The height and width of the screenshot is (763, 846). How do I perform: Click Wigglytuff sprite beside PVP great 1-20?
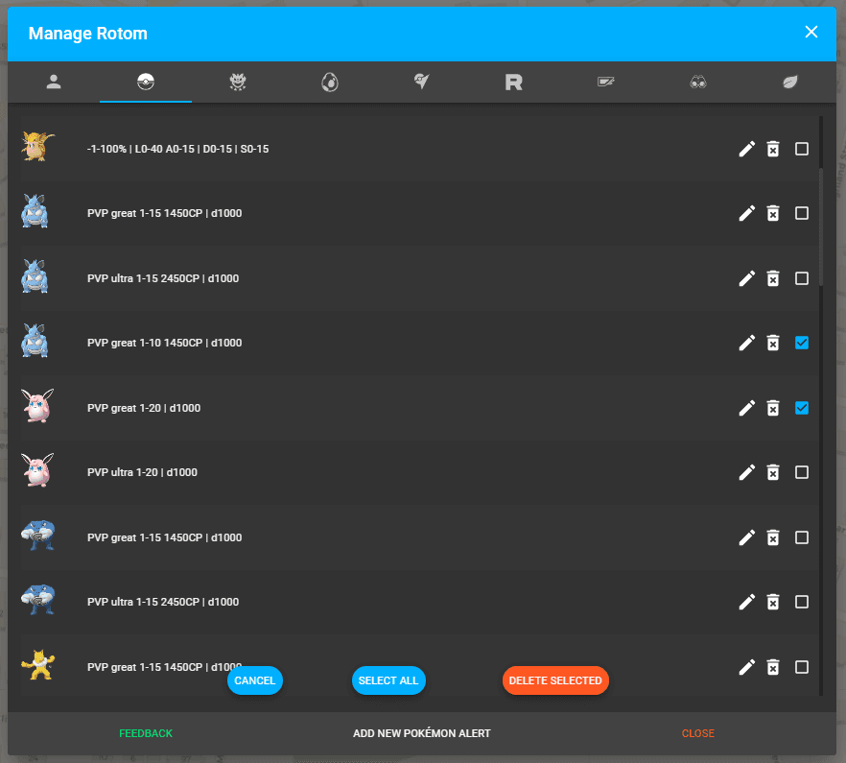[37, 406]
